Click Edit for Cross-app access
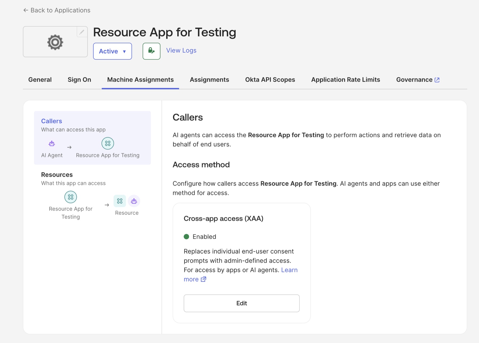The width and height of the screenshot is (479, 343). [x=242, y=303]
